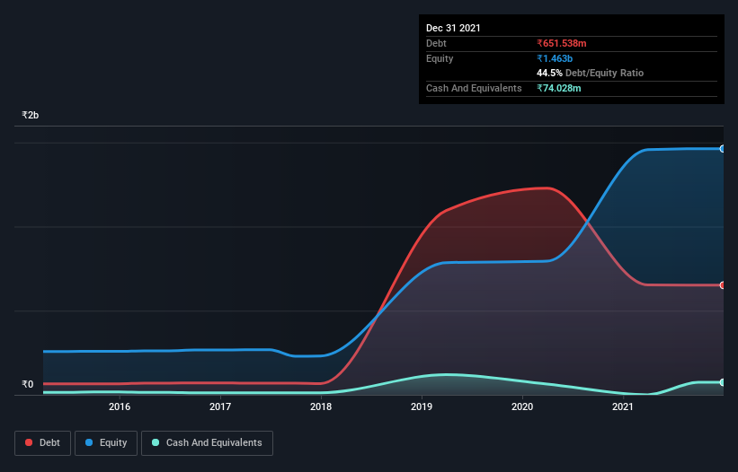Toggle the Cash And Equivalents legend button

[207, 443]
